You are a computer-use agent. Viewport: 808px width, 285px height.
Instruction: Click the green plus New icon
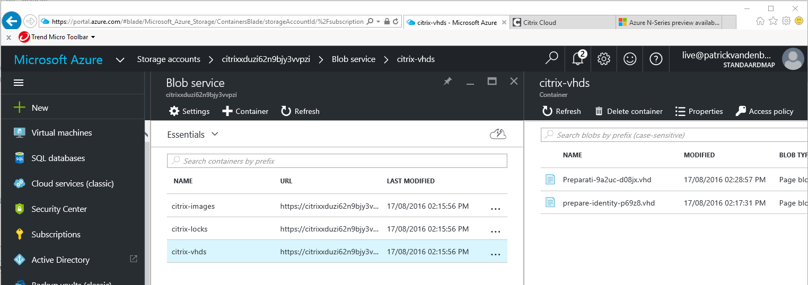[19, 108]
